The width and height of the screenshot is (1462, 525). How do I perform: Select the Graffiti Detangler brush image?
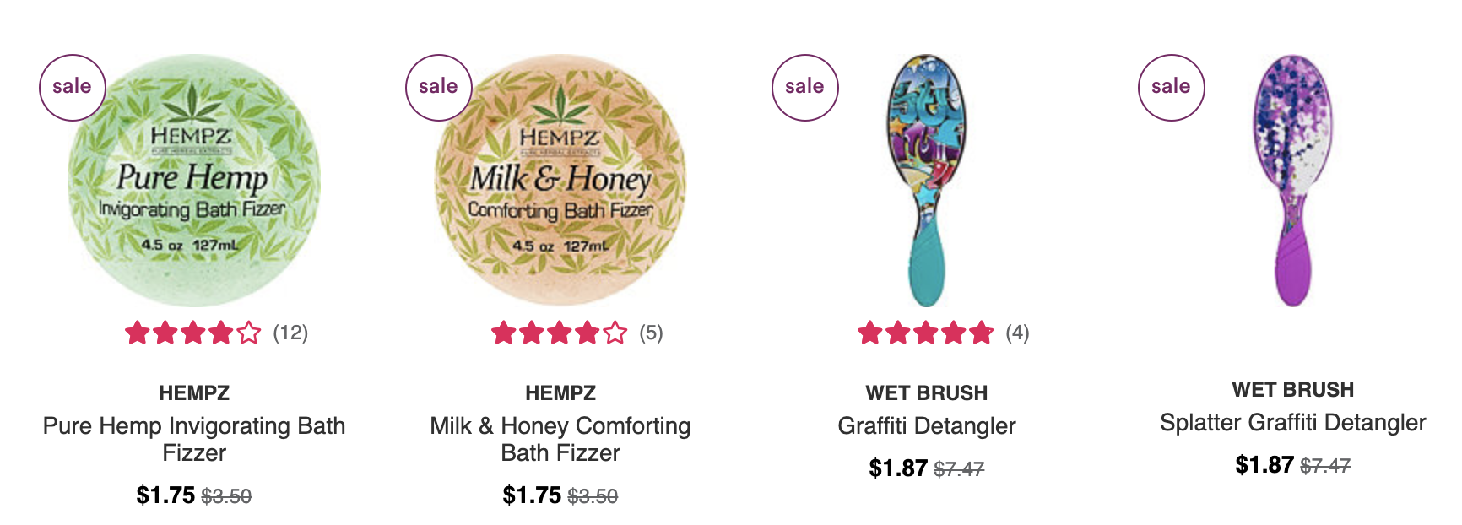(927, 181)
